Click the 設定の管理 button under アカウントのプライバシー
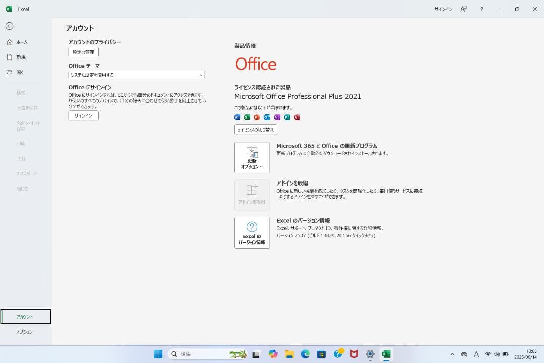Screen dimensions: 544x363 click(x=83, y=52)
